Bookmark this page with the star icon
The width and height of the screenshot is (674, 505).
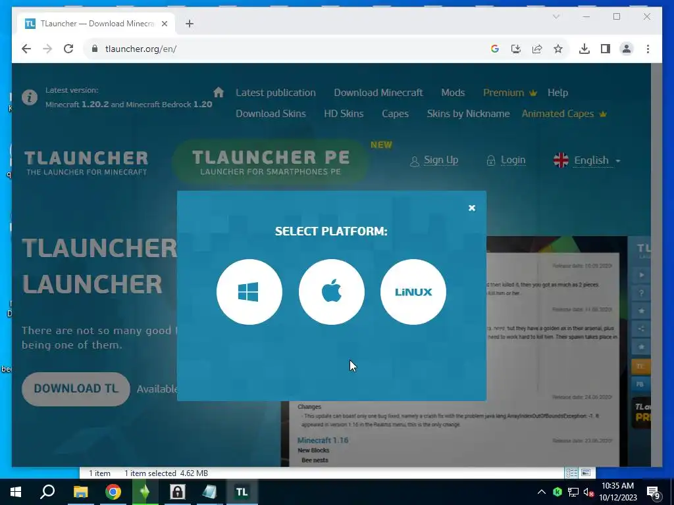pos(558,49)
